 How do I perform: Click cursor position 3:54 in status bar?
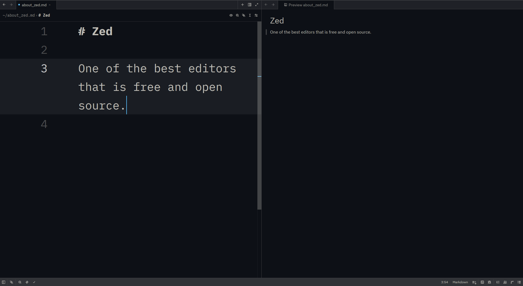[444, 282]
